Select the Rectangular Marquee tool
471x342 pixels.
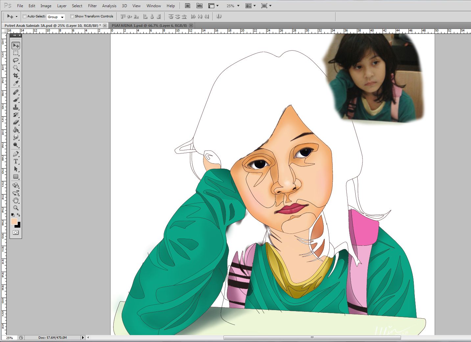tap(16, 53)
